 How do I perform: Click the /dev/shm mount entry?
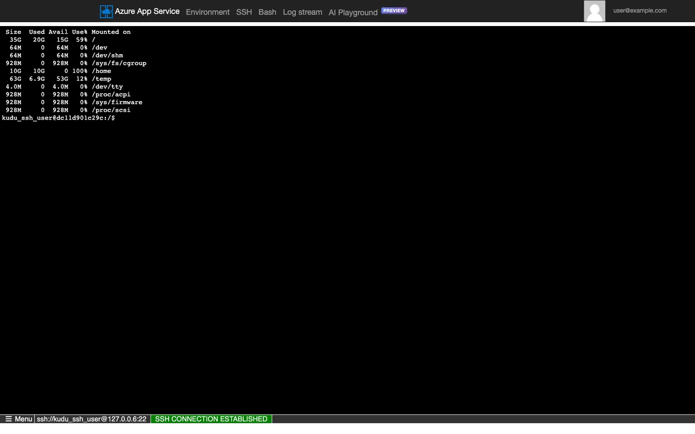click(107, 55)
